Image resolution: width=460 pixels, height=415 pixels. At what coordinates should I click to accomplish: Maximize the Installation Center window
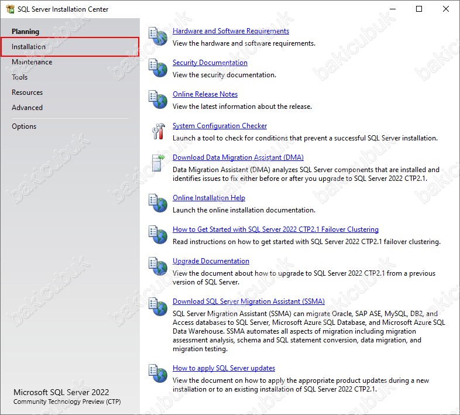(419, 9)
